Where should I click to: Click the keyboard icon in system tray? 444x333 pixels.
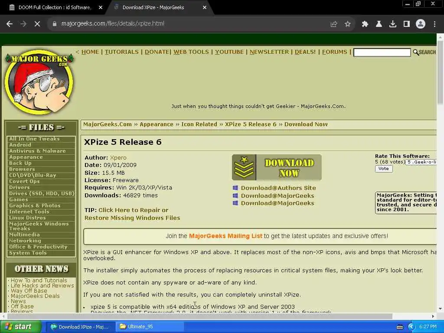[x=400, y=327]
